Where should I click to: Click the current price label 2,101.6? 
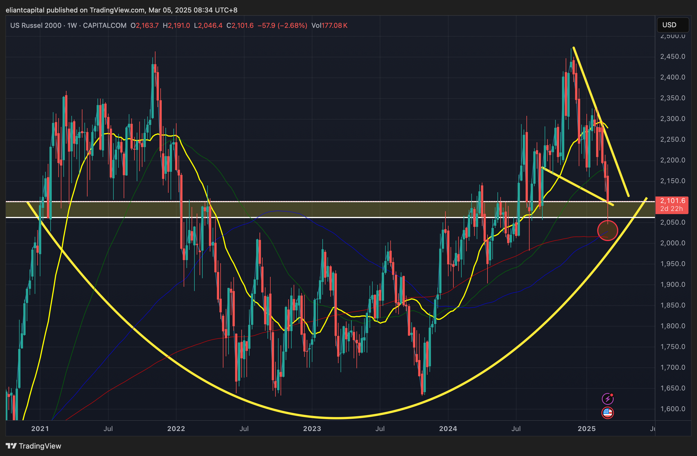point(672,201)
